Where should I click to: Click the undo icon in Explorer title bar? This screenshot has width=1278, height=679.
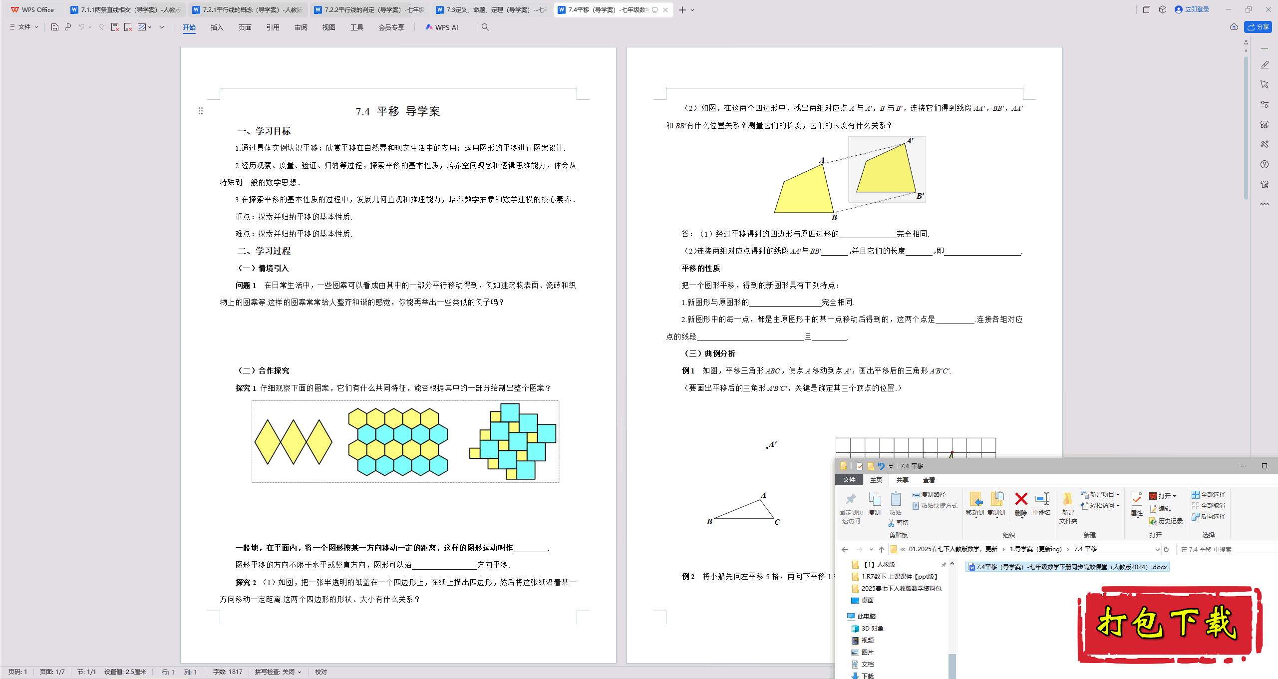[x=881, y=466]
